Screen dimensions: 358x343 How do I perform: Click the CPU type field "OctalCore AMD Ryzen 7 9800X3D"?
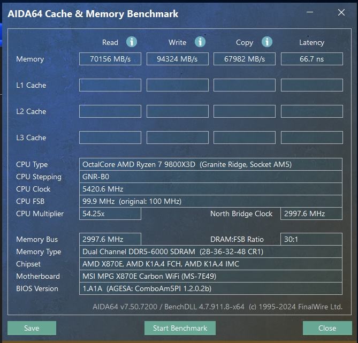[x=210, y=164]
